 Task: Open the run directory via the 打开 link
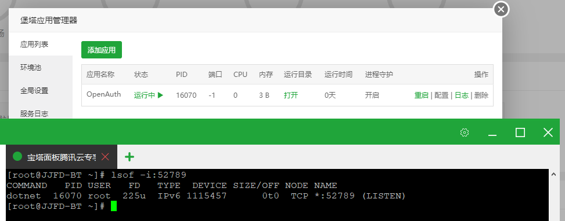click(291, 95)
